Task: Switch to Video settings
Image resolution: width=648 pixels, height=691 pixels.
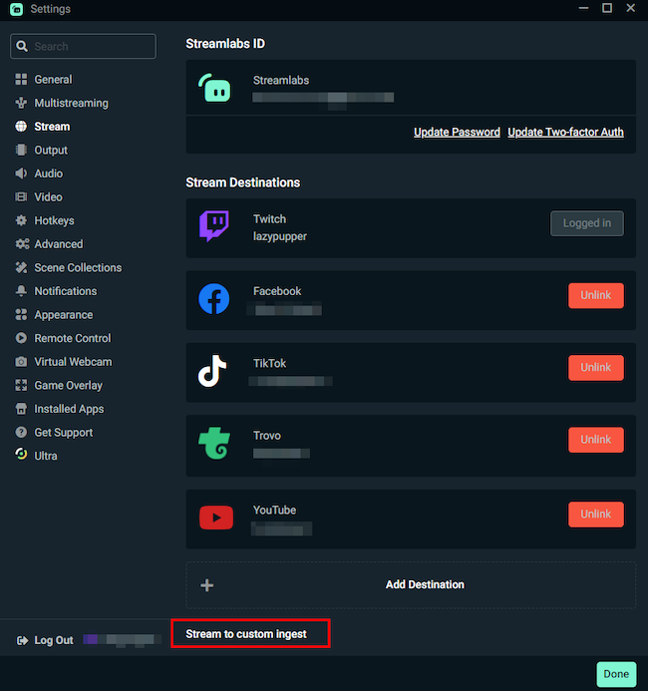Action: tap(49, 197)
